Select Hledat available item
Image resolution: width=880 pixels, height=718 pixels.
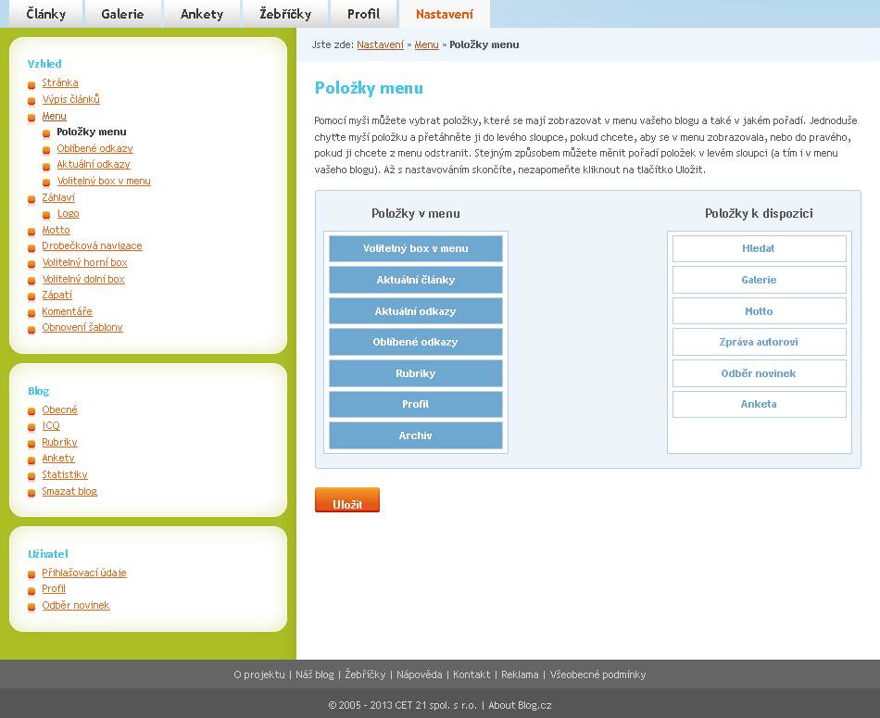760,248
